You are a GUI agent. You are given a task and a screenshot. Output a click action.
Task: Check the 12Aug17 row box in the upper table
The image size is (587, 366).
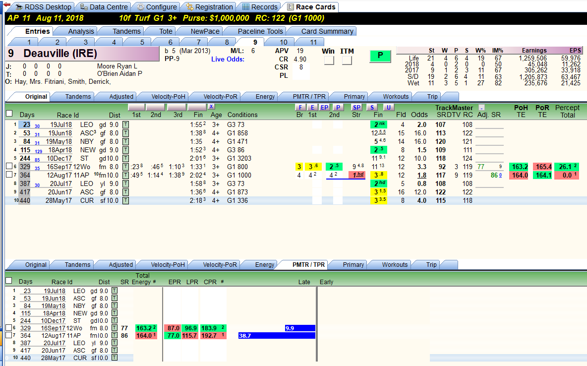(9, 174)
